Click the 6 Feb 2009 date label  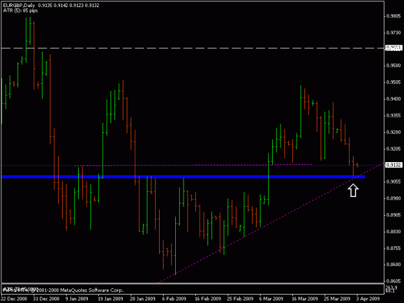(x=174, y=298)
